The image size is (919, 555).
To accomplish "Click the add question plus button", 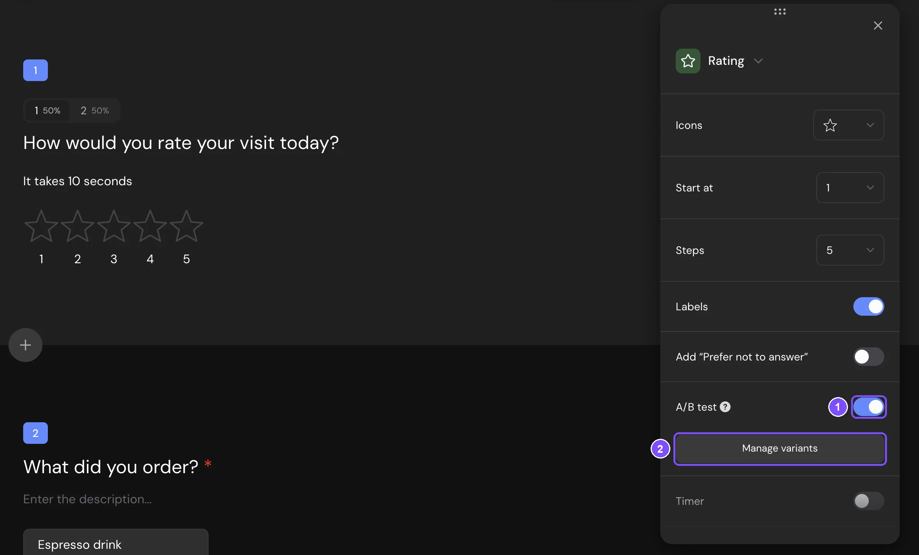I will [25, 345].
